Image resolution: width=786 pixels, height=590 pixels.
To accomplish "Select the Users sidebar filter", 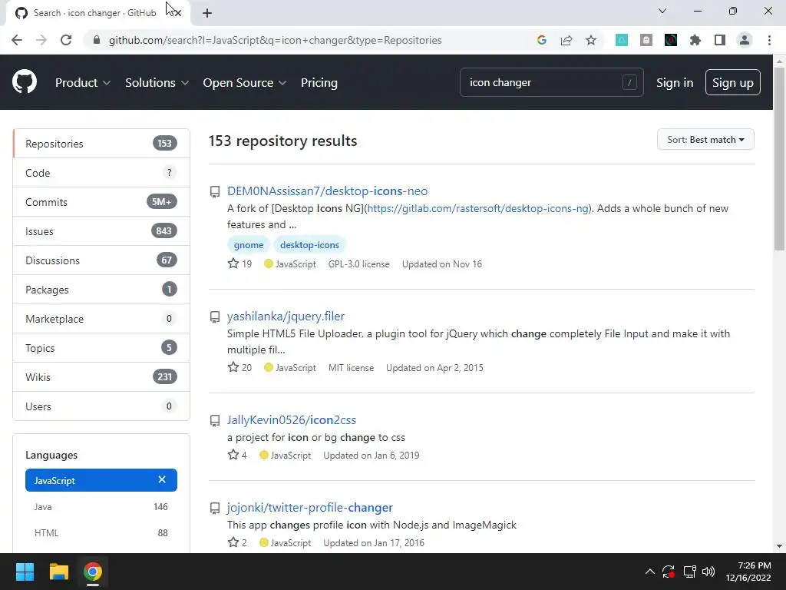I will pos(101,406).
